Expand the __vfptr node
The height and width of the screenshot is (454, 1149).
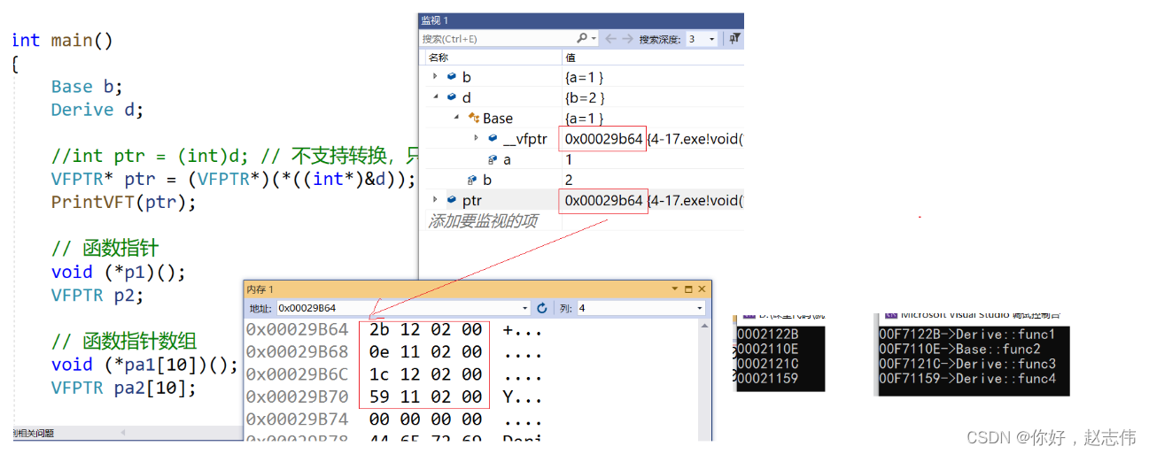pyautogui.click(x=477, y=138)
